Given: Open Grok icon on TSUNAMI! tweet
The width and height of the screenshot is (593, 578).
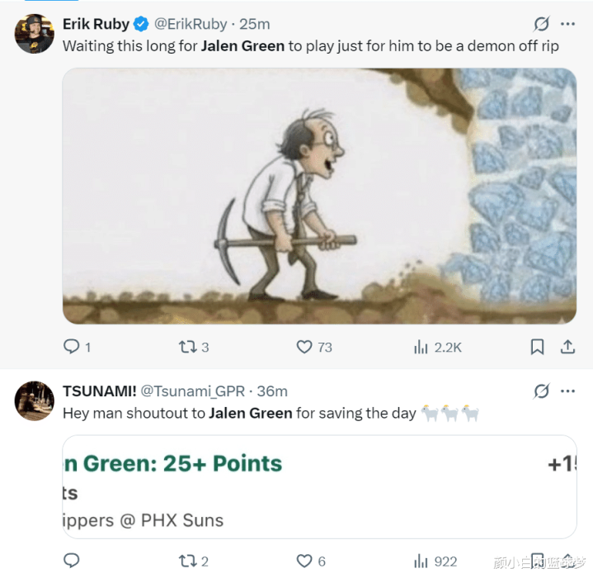Looking at the screenshot, I should 542,391.
